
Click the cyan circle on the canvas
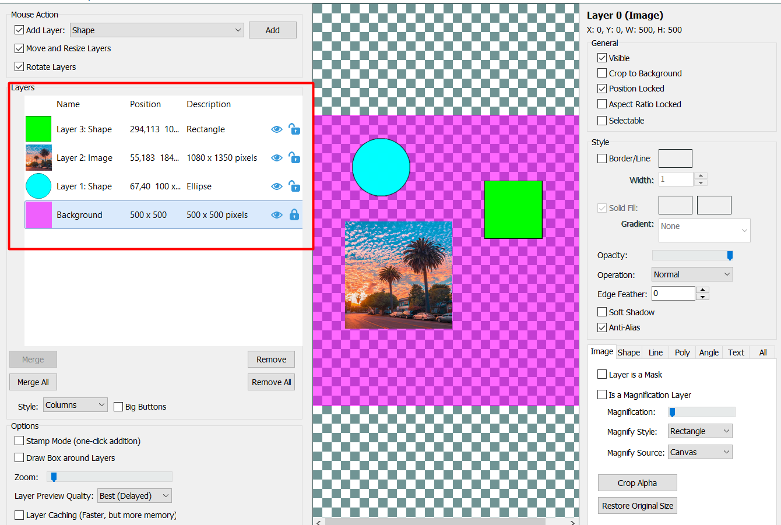pos(381,167)
